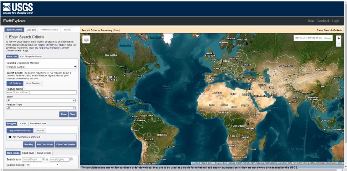Click the USGS logo
Screen dimensions: 347x171
pos(18,9)
